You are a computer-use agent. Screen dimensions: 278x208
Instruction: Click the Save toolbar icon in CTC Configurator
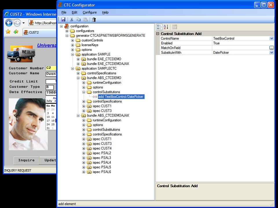tap(63, 19)
